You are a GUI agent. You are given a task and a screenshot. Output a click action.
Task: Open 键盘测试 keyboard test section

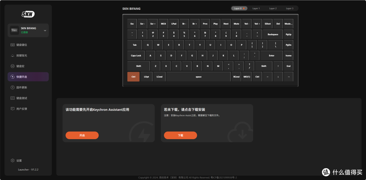[28, 98]
